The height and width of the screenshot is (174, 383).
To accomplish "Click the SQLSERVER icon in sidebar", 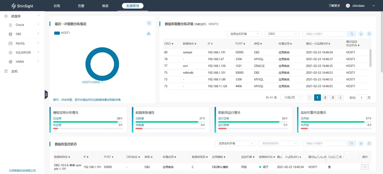I will pyautogui.click(x=11, y=52).
